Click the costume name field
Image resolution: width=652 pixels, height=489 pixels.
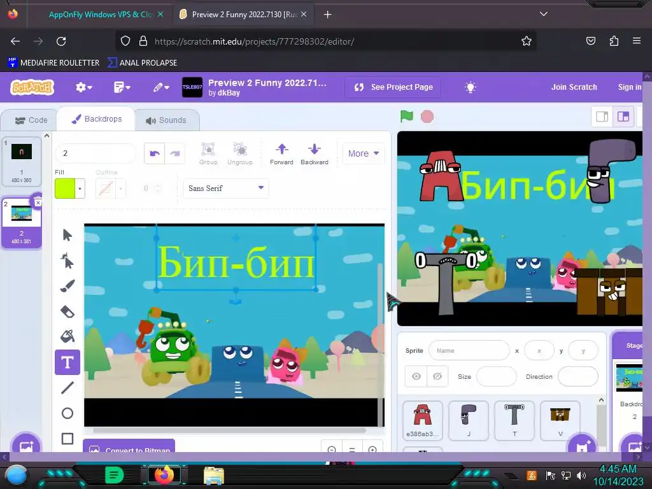[96, 153]
